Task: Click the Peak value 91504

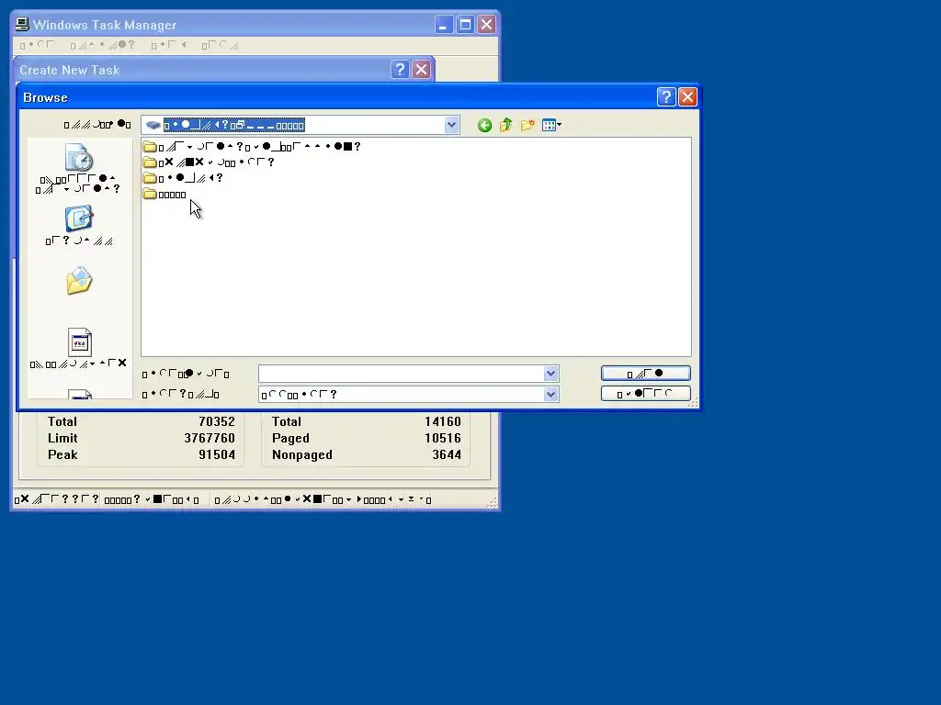Action: click(x=217, y=454)
